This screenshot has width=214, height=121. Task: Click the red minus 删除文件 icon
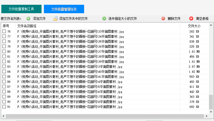163,18
